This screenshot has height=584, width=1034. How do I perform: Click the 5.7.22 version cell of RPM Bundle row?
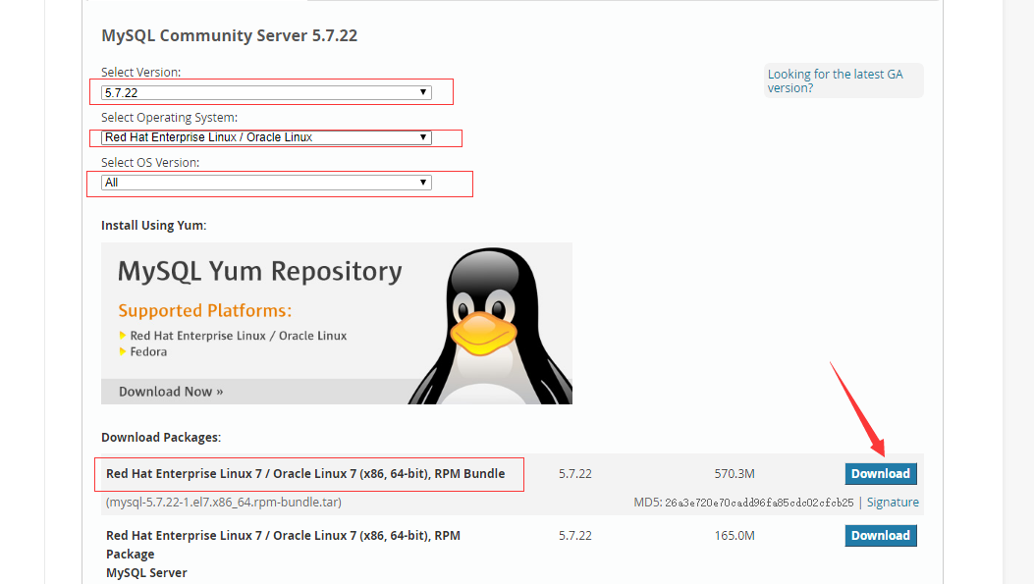point(575,473)
